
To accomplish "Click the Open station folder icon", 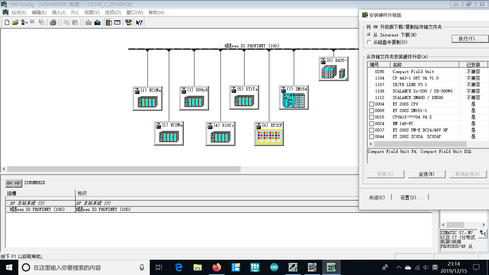I will click(15, 23).
